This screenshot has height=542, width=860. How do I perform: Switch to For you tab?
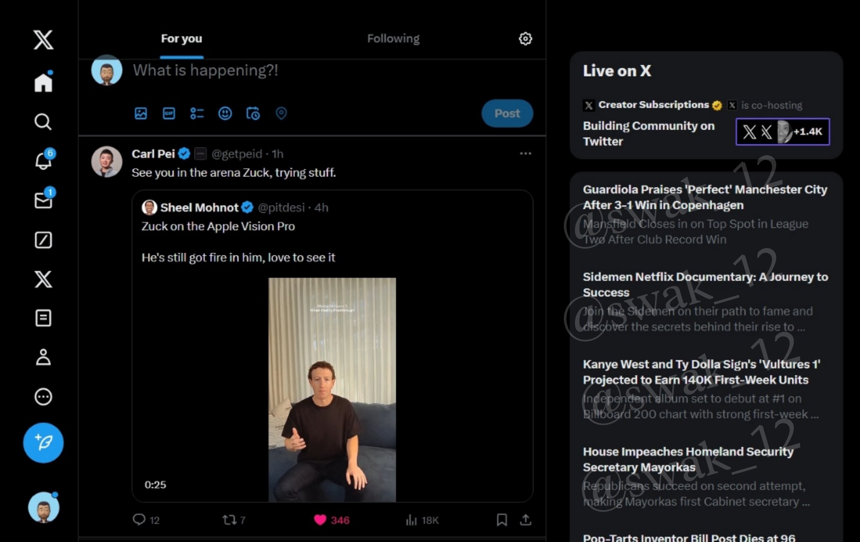point(181,39)
